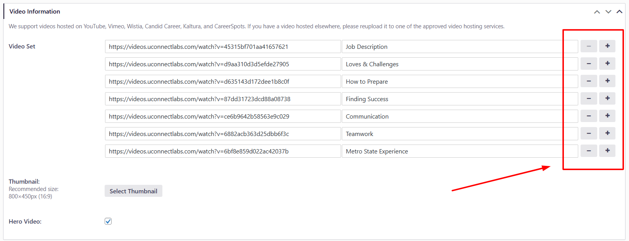Image resolution: width=629 pixels, height=241 pixels.
Task: Click the Select Thumbnail button
Action: coord(133,191)
